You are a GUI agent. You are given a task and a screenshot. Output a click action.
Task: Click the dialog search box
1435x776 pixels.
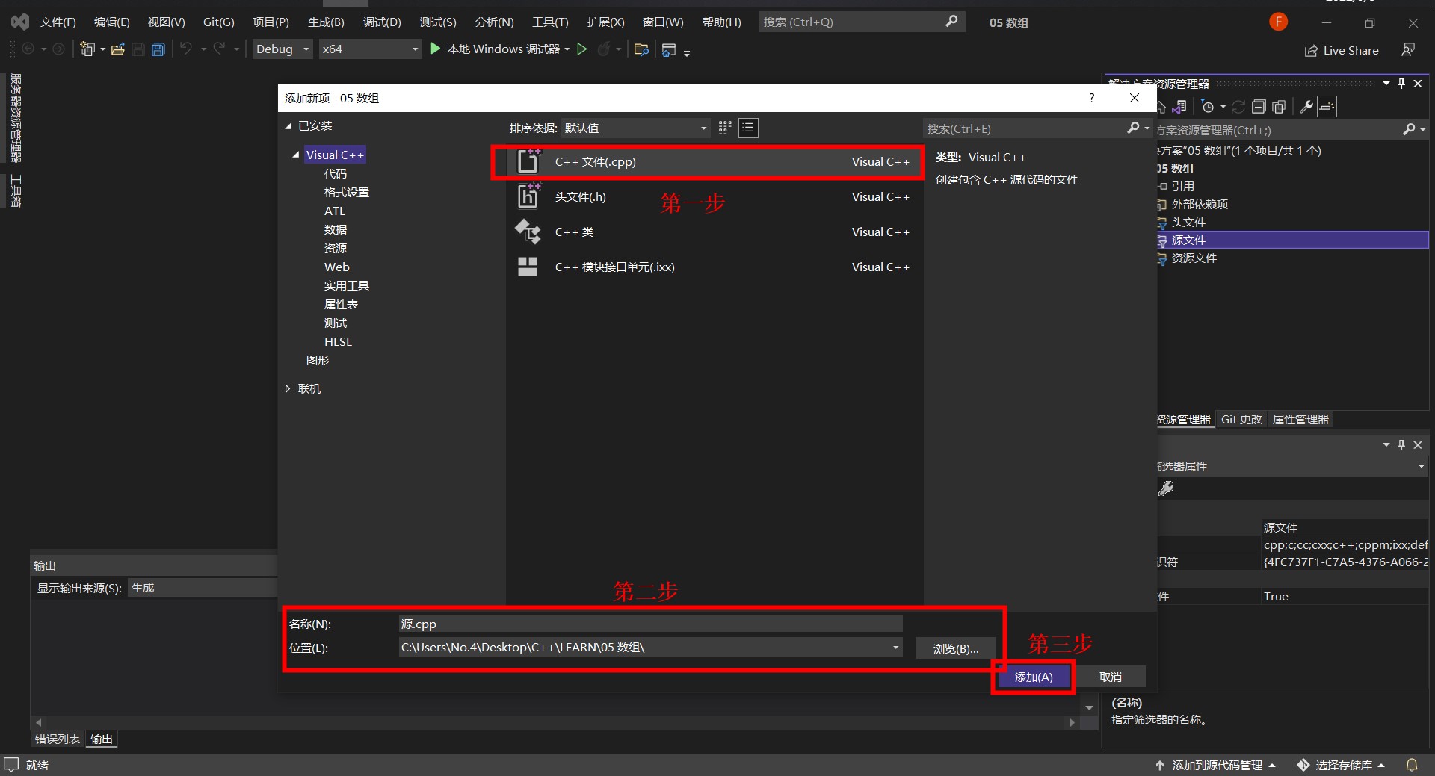pos(1037,128)
